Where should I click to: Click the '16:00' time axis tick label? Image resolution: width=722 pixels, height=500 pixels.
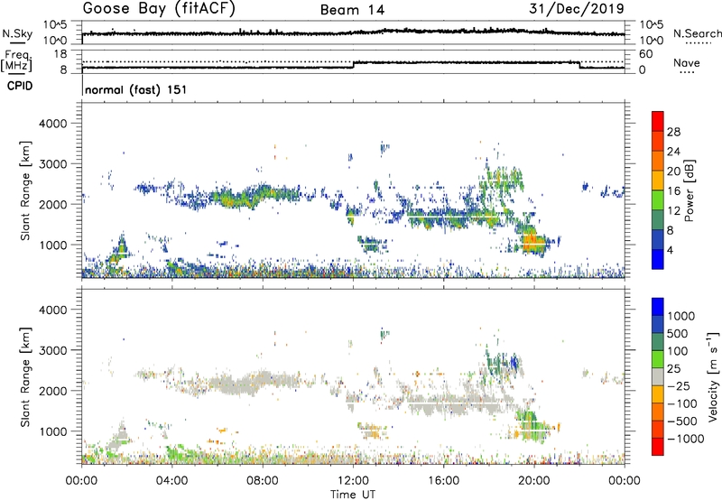(x=443, y=481)
